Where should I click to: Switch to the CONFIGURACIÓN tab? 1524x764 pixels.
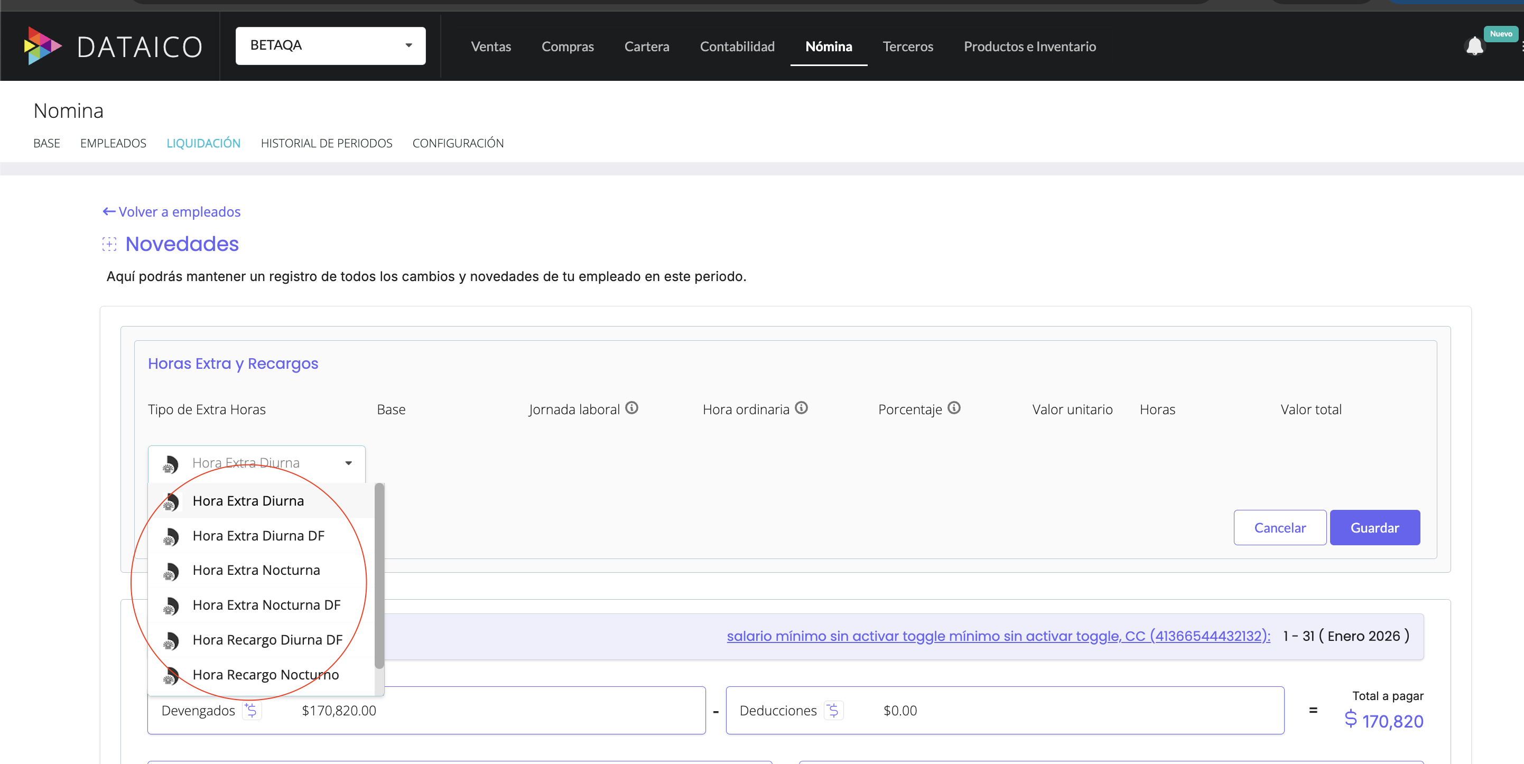tap(458, 143)
